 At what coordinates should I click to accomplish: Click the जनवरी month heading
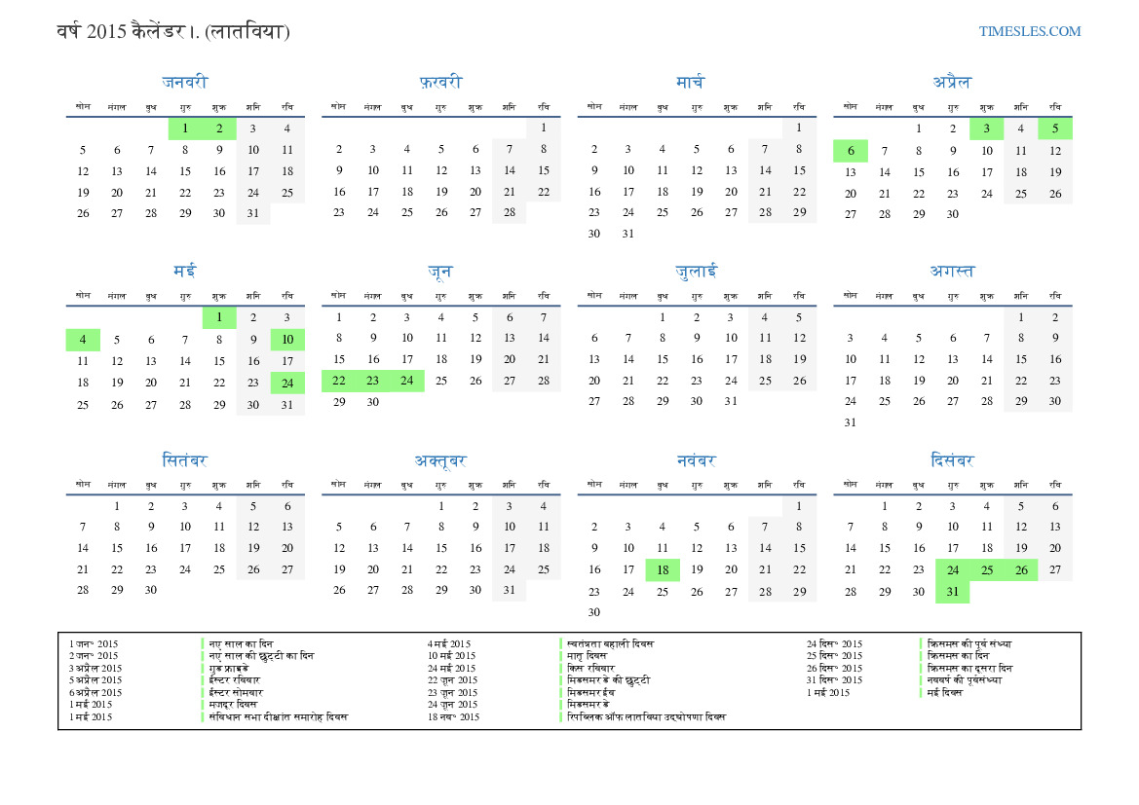184,83
